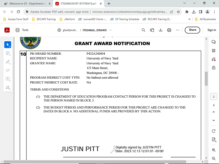Rotate the page clockwise
The height and width of the screenshot is (164, 219).
tap(214, 131)
